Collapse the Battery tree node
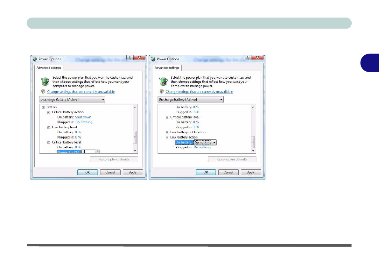This screenshot has width=379, height=267. (43, 107)
